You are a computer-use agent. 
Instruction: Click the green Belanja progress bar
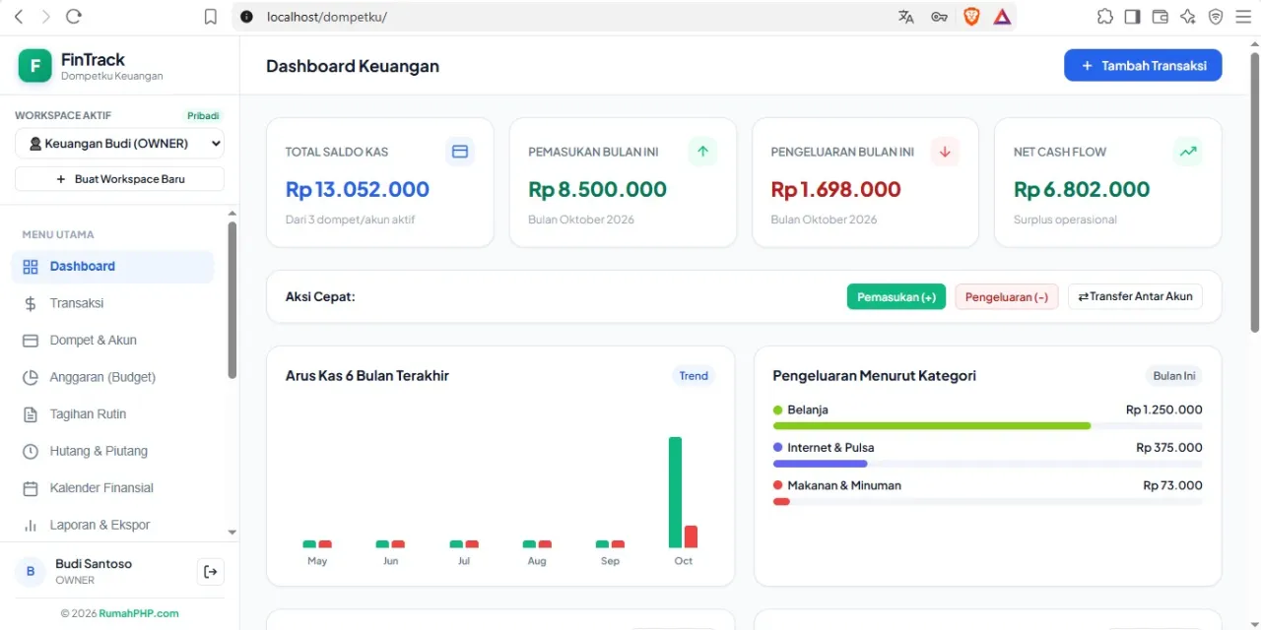click(932, 425)
